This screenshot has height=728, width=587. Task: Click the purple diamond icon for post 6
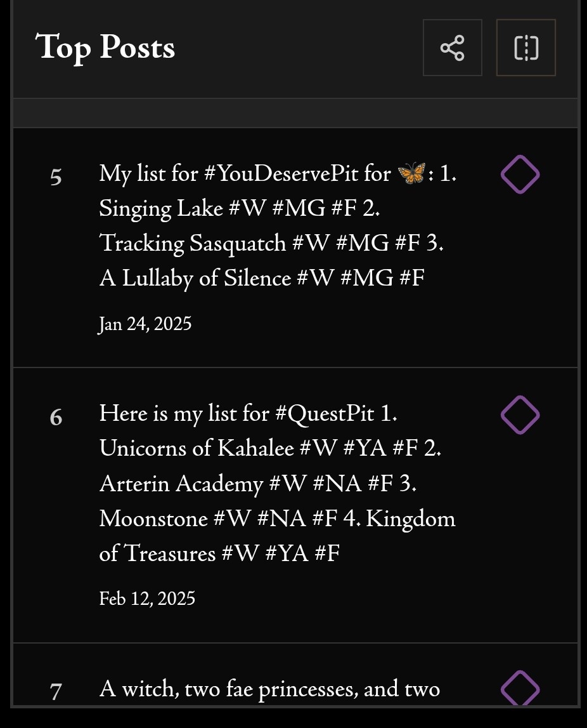pyautogui.click(x=520, y=415)
